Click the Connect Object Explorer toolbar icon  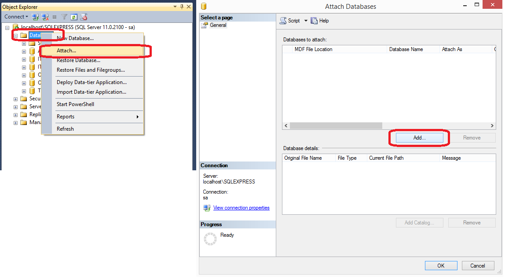click(x=36, y=17)
